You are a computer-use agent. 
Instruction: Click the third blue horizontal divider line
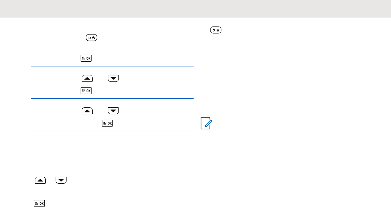(112, 131)
